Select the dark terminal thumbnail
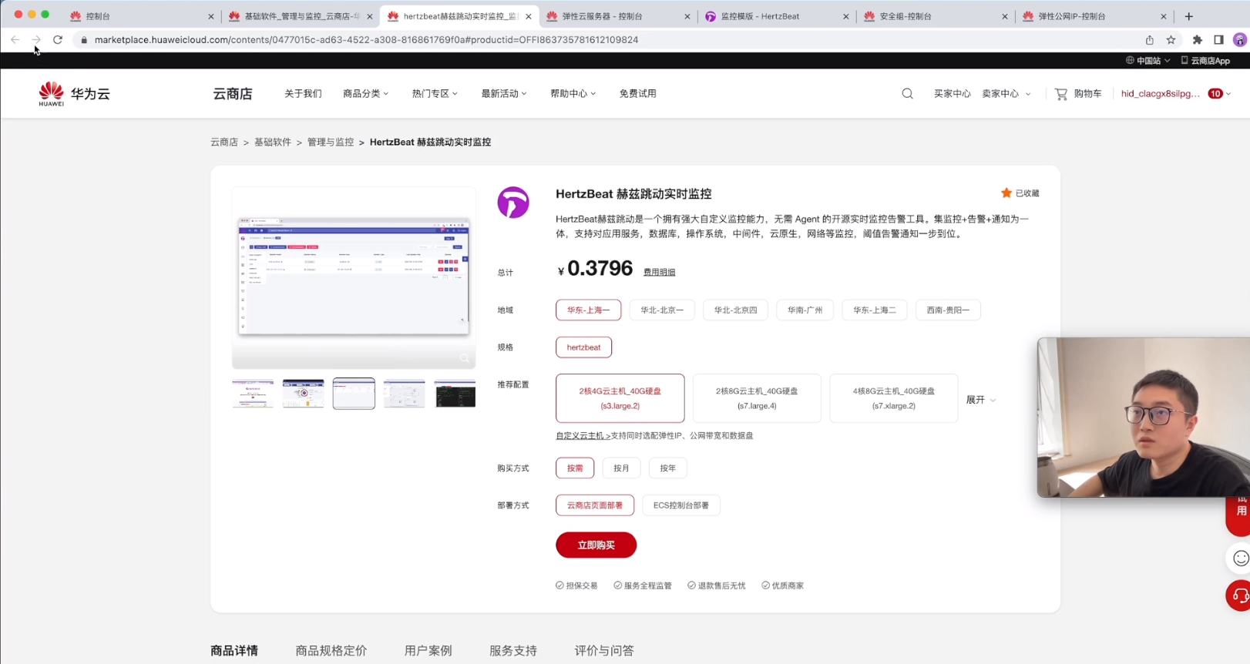 click(x=455, y=394)
